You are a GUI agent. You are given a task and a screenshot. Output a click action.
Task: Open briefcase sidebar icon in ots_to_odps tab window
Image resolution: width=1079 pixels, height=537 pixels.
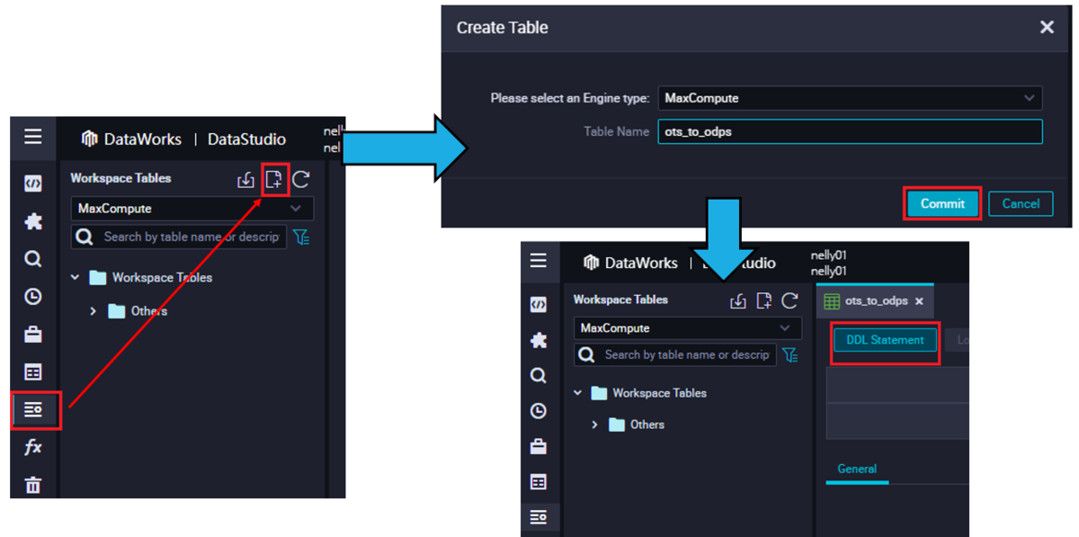click(x=539, y=446)
